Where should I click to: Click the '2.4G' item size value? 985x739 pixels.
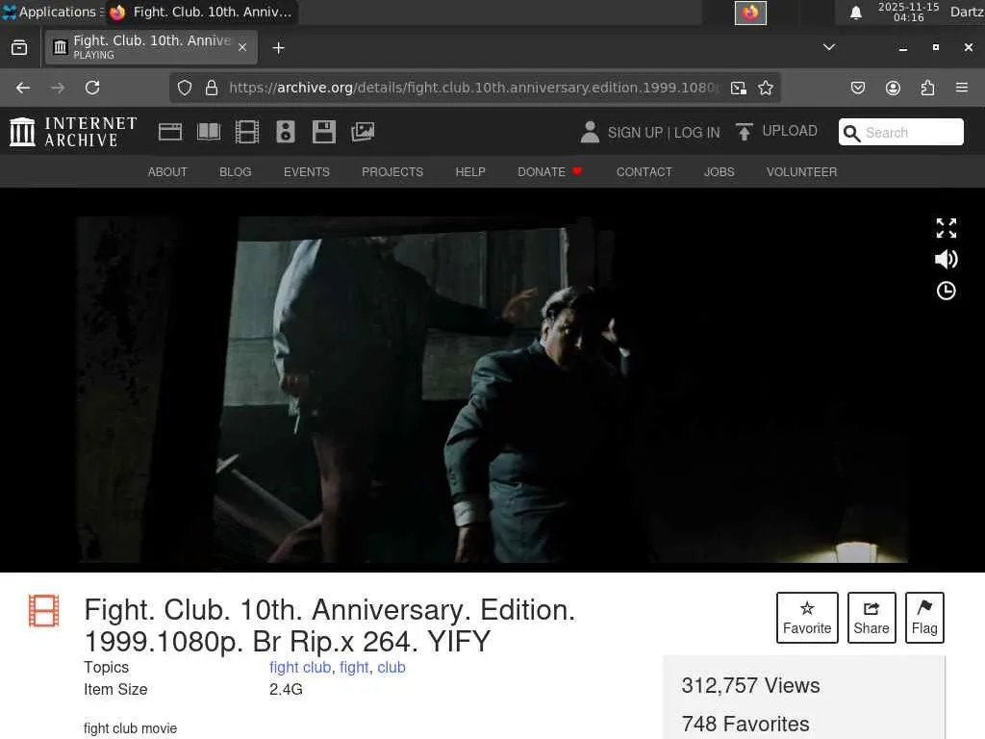pyautogui.click(x=286, y=689)
